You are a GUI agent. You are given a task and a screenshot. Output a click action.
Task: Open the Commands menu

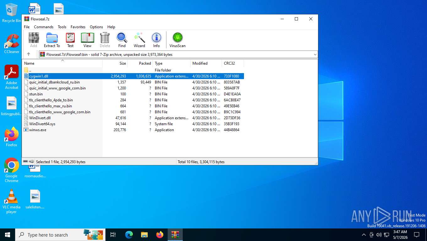point(44,27)
